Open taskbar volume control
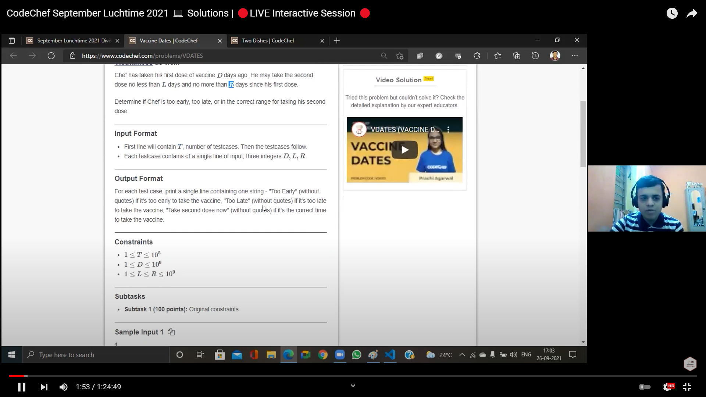Image resolution: width=706 pixels, height=397 pixels. (514, 355)
